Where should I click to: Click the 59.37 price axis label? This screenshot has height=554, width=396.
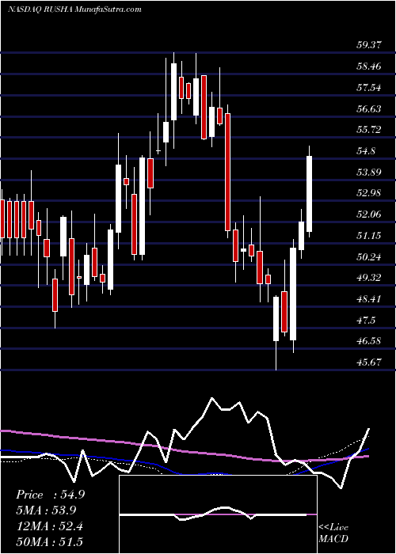pos(368,45)
